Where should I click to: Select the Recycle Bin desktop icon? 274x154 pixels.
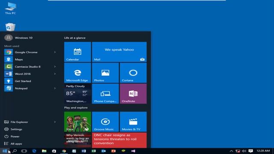pos(10,27)
